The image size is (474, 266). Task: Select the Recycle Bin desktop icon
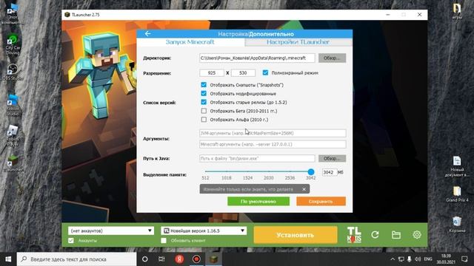(457, 225)
